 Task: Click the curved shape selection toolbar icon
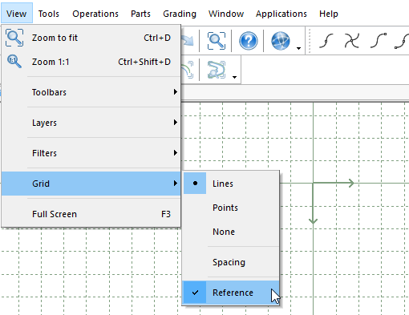(x=217, y=70)
